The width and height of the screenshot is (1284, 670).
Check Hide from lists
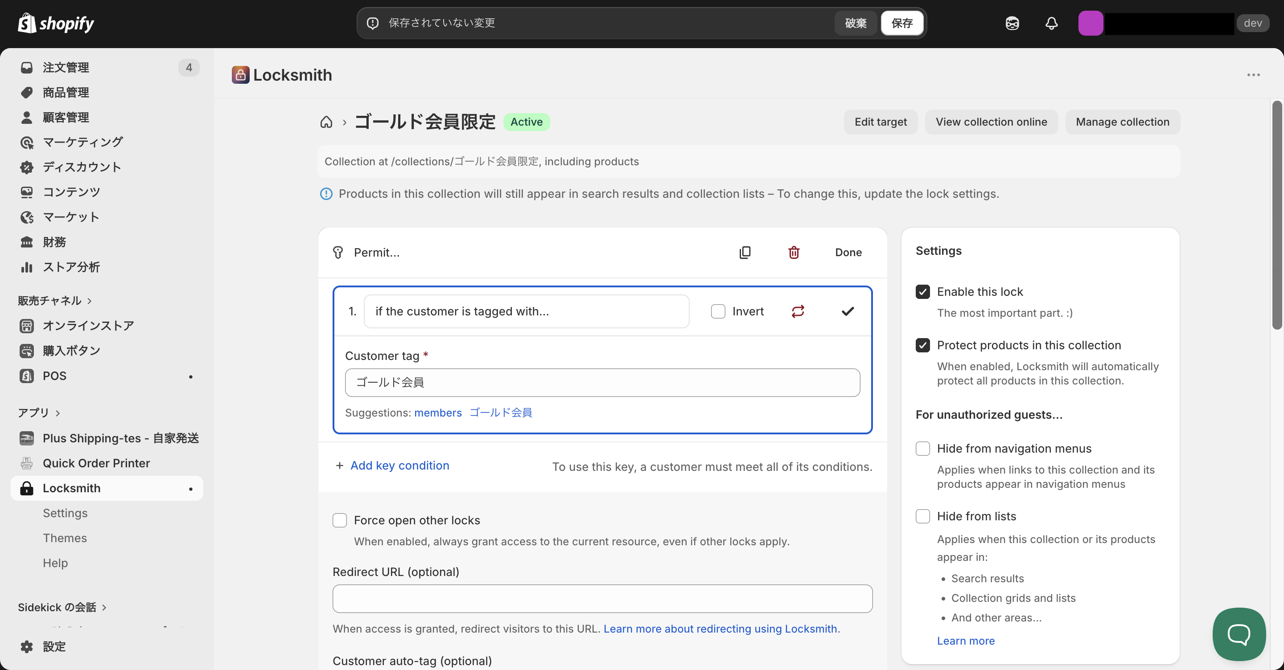tap(922, 516)
